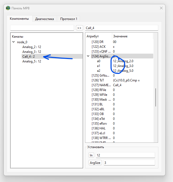The image size is (173, 182).
Task: Select the [128] RFile attribute row
Action: coord(122,90)
